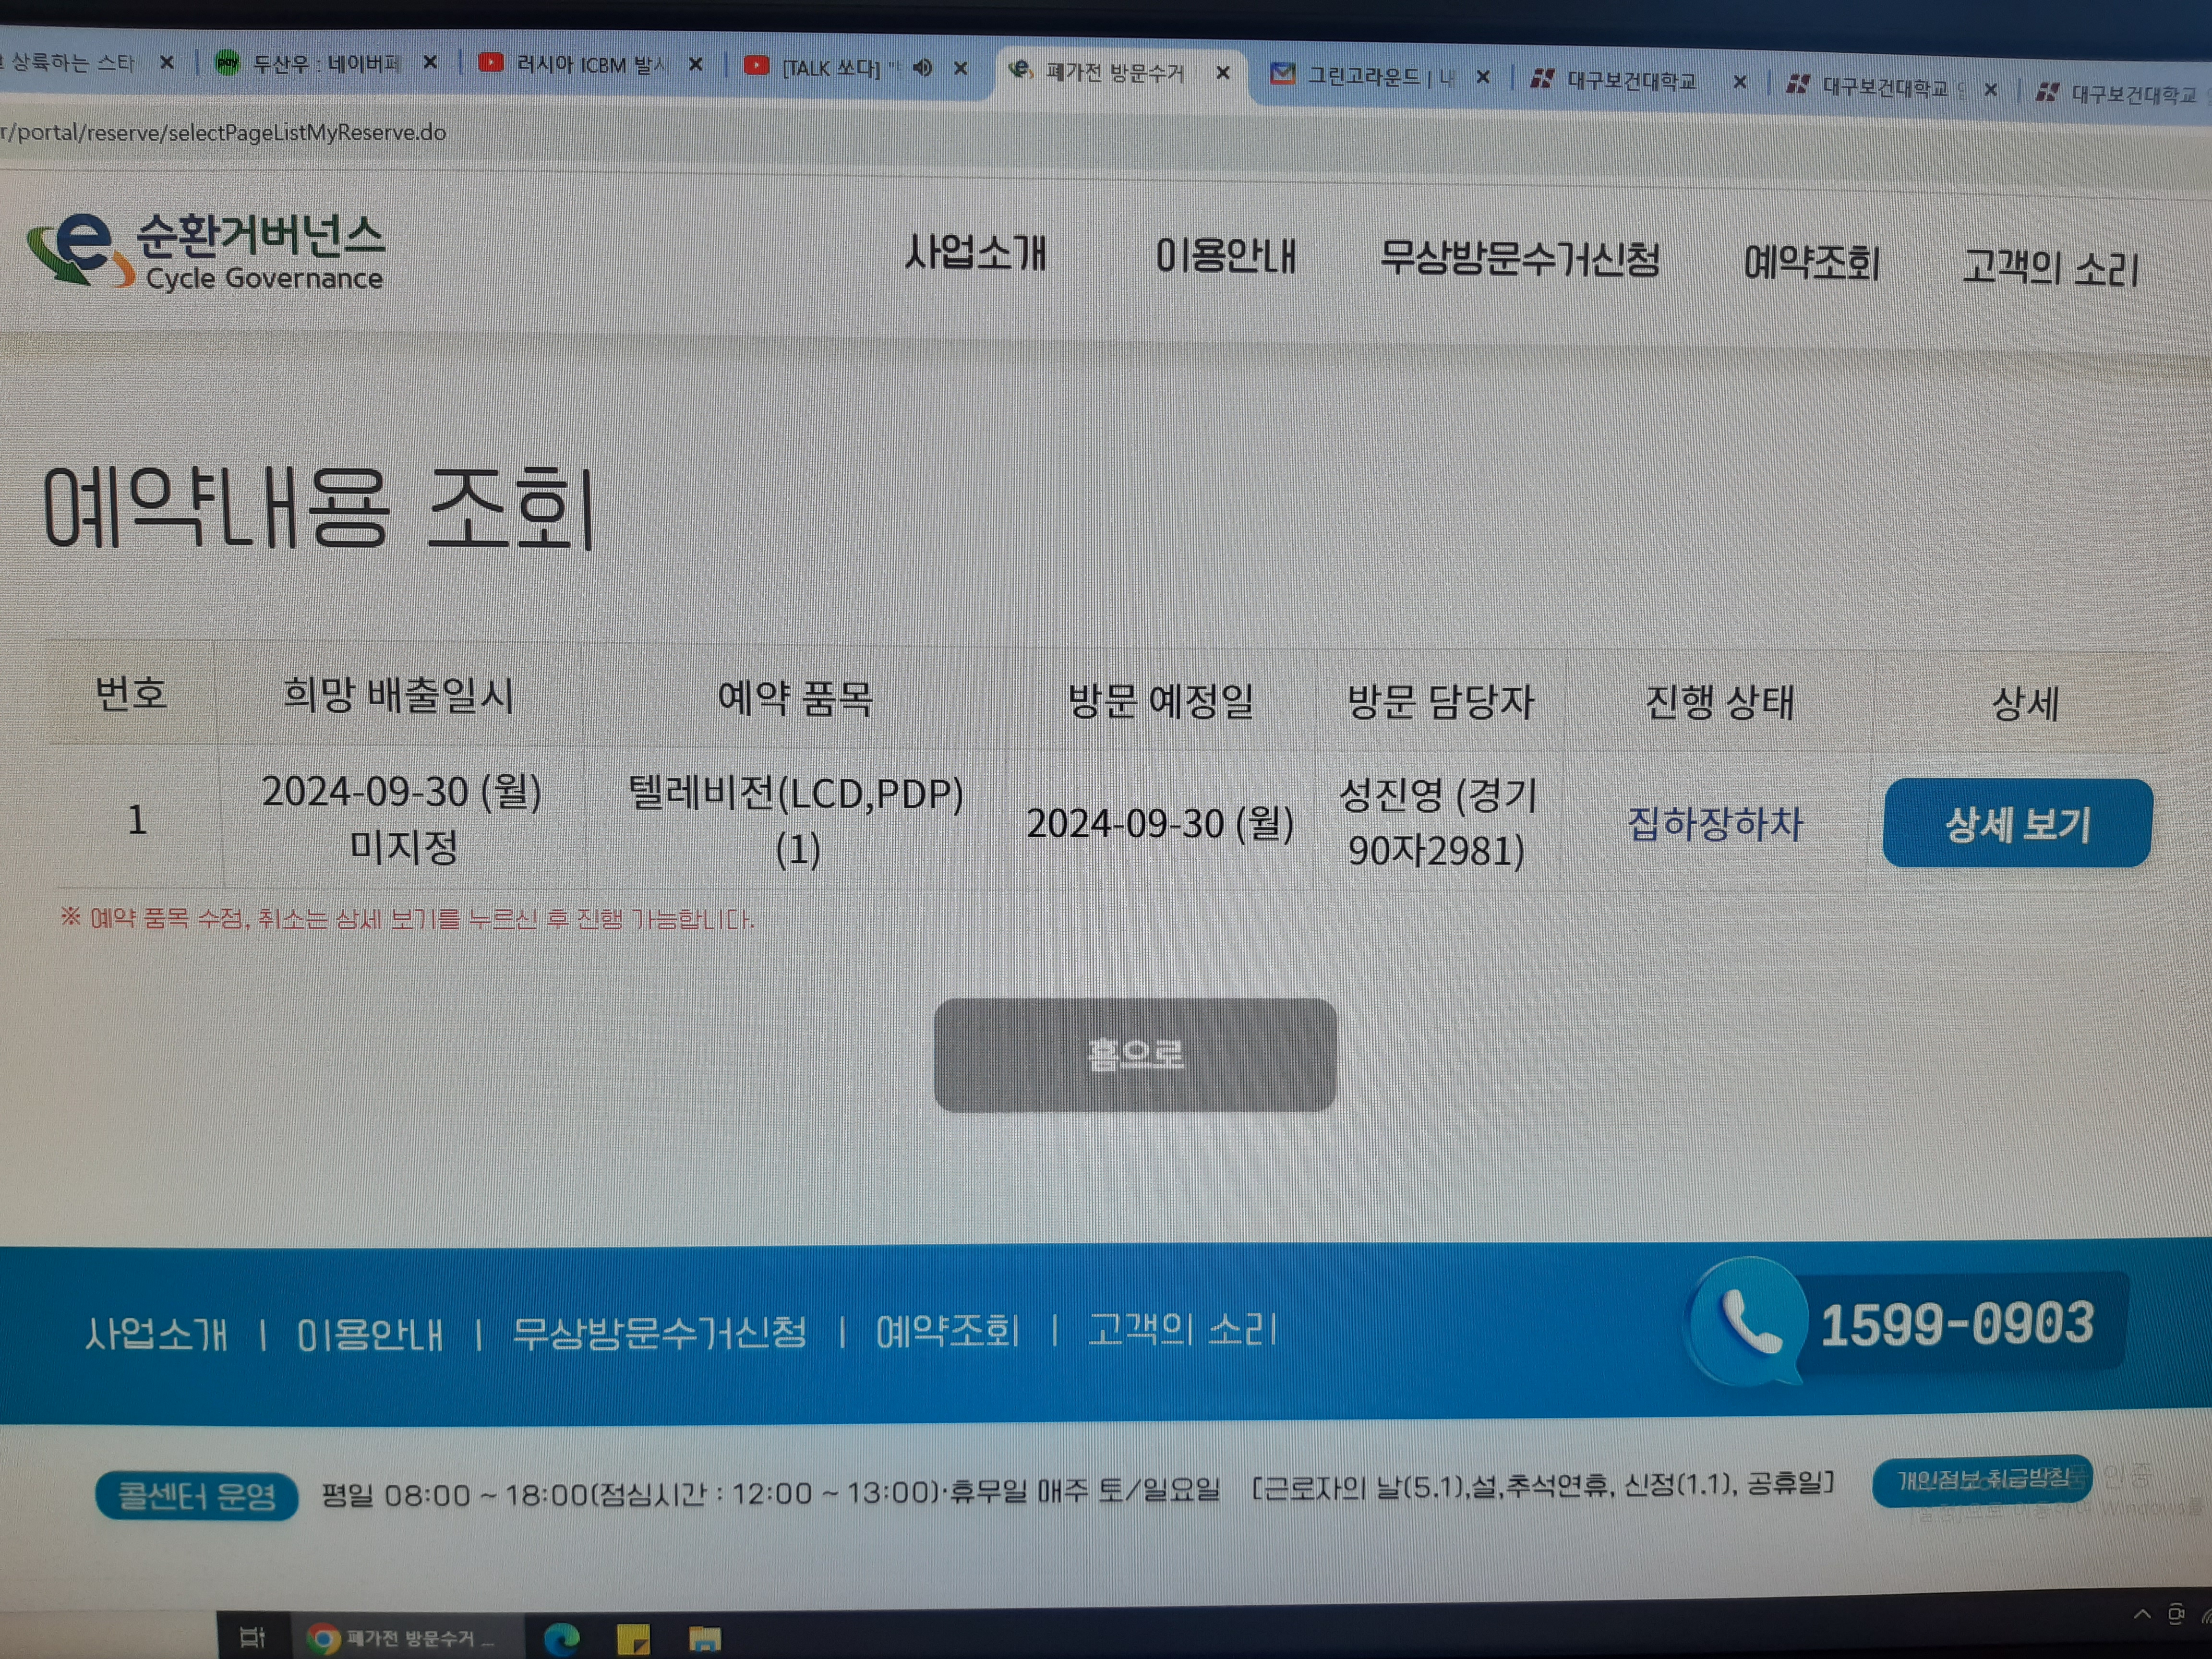
Task: Open the Microsoft Edge taskbar icon
Action: point(561,1639)
